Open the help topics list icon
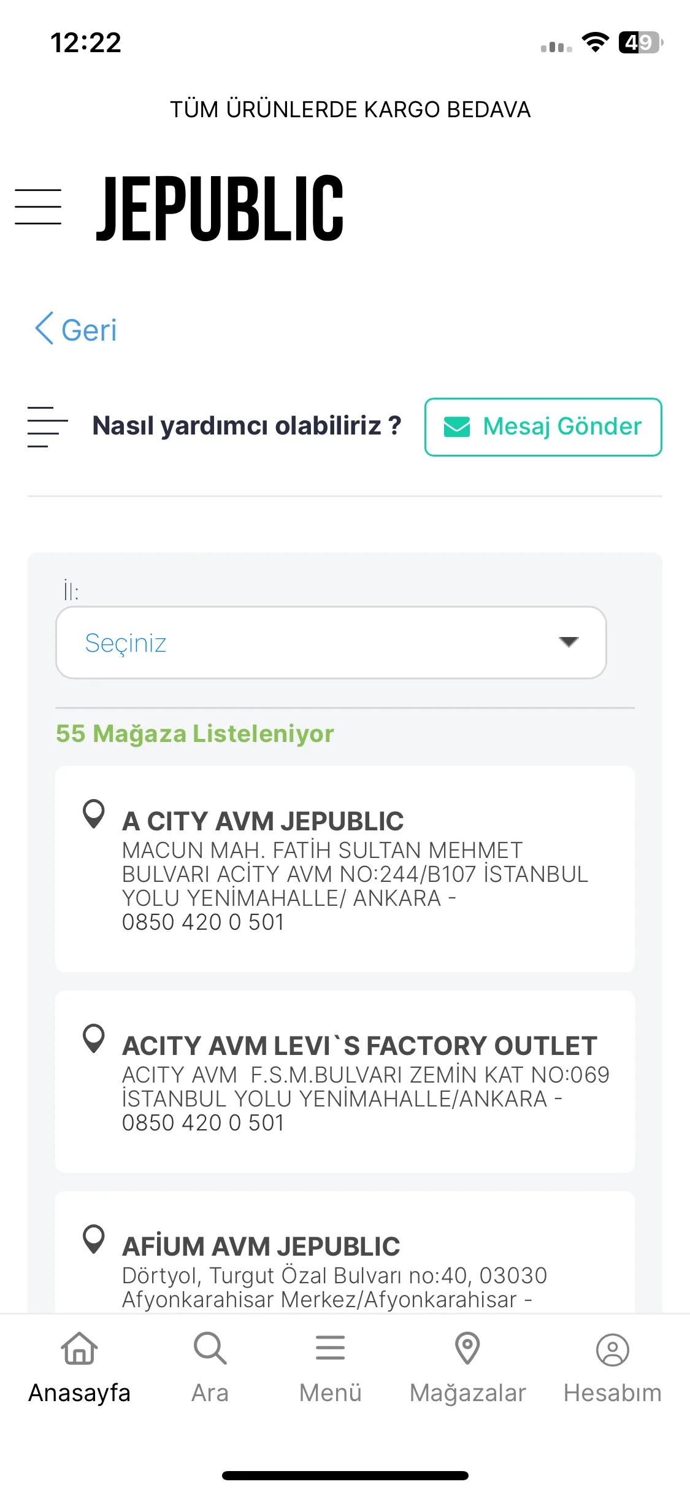This screenshot has width=690, height=1495. coord(47,427)
